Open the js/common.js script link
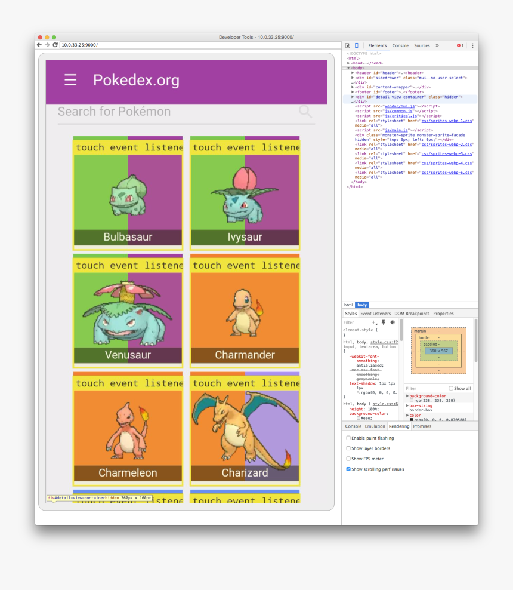Screen dimensions: 513x590 tap(398, 112)
